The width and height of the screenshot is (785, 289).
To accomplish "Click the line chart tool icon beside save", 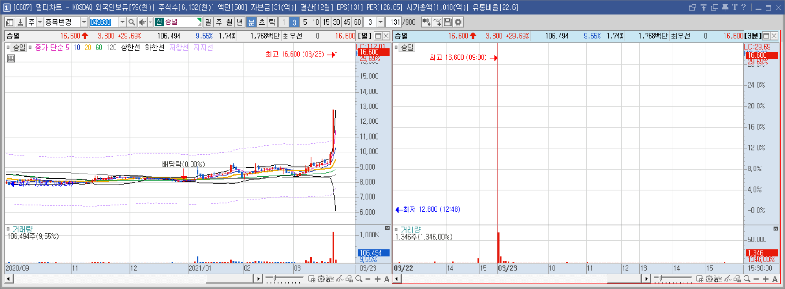I will (x=437, y=22).
